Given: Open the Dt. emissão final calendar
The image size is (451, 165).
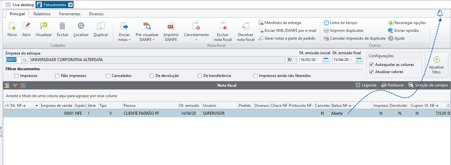Looking at the screenshot, I should click(x=359, y=60).
